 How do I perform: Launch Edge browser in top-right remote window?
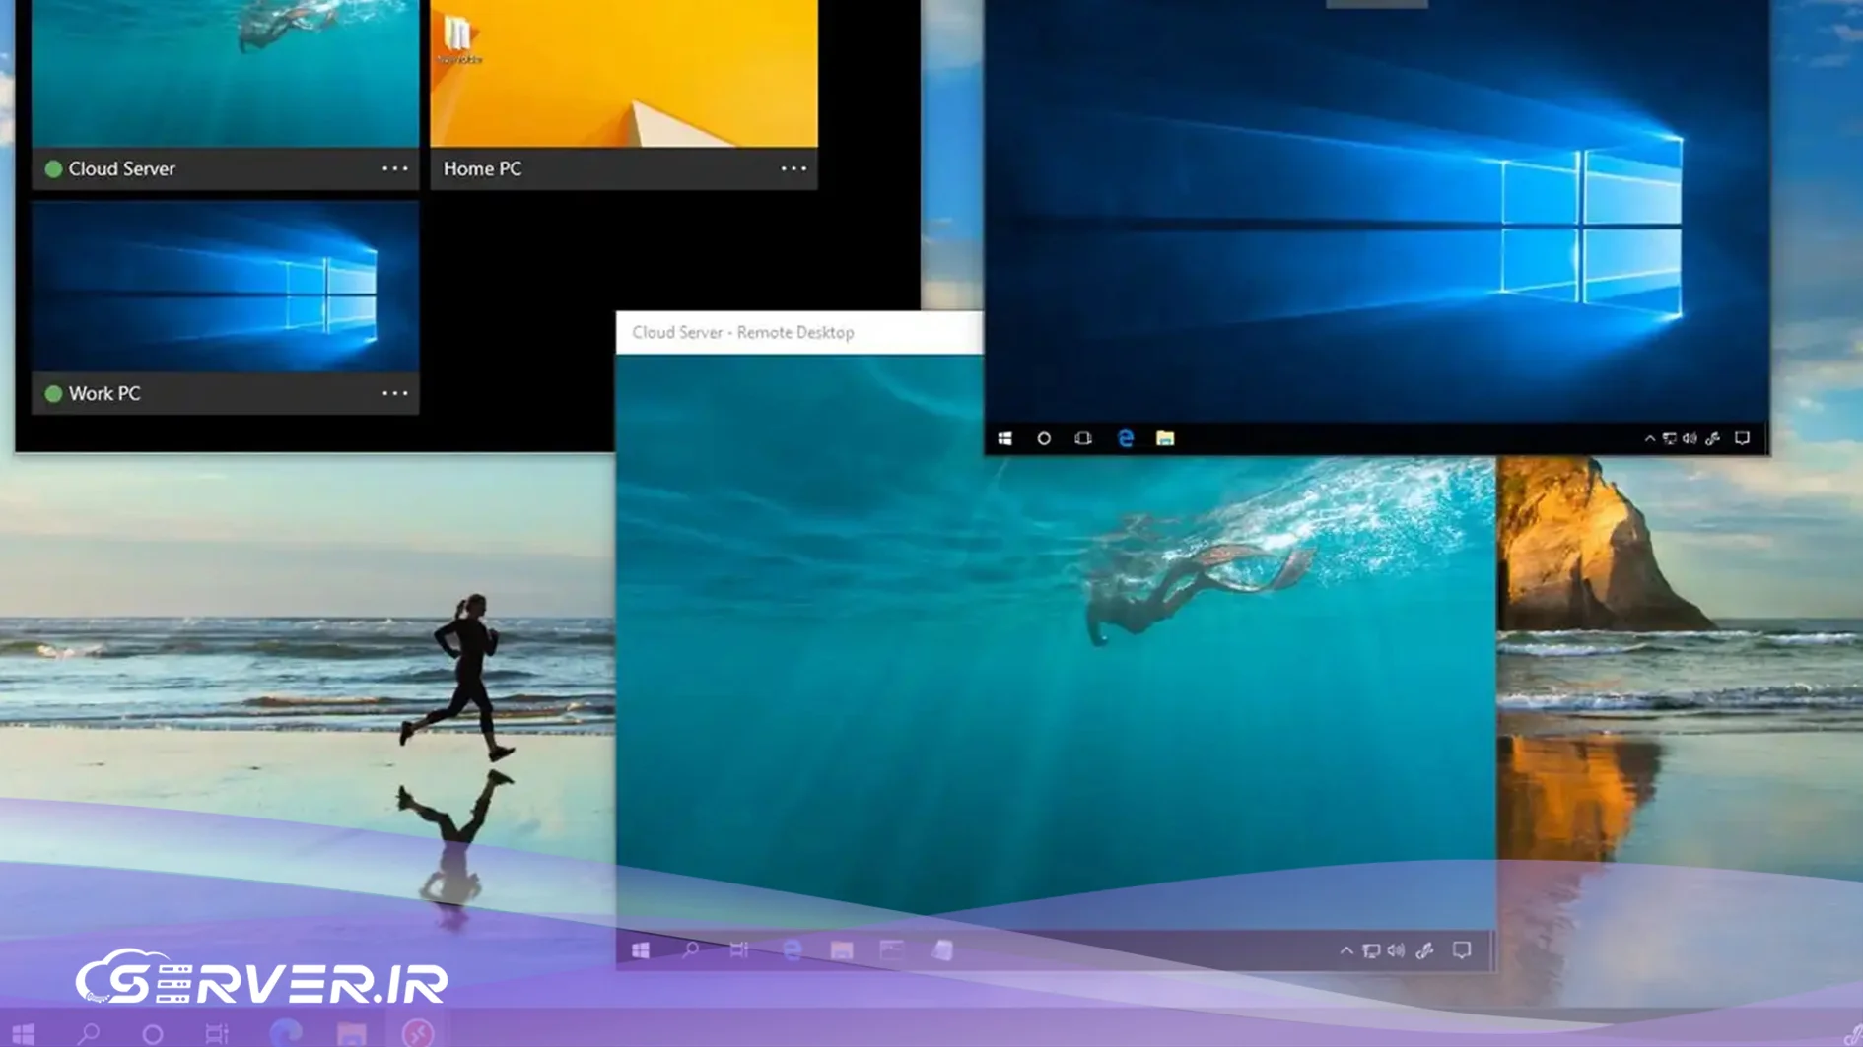pyautogui.click(x=1125, y=438)
